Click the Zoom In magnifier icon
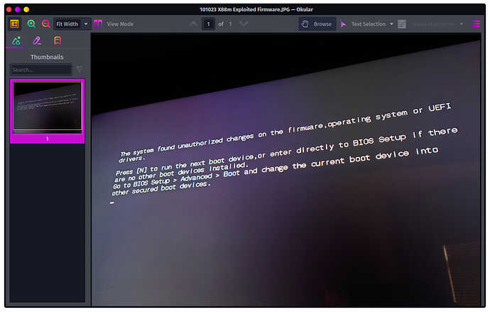This screenshot has height=312, width=490. pyautogui.click(x=31, y=23)
